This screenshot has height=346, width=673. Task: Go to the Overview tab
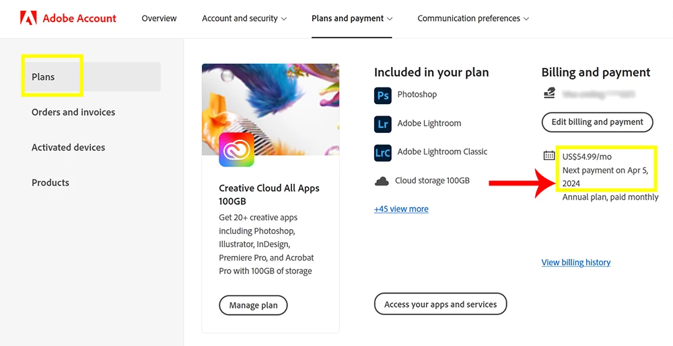click(159, 19)
